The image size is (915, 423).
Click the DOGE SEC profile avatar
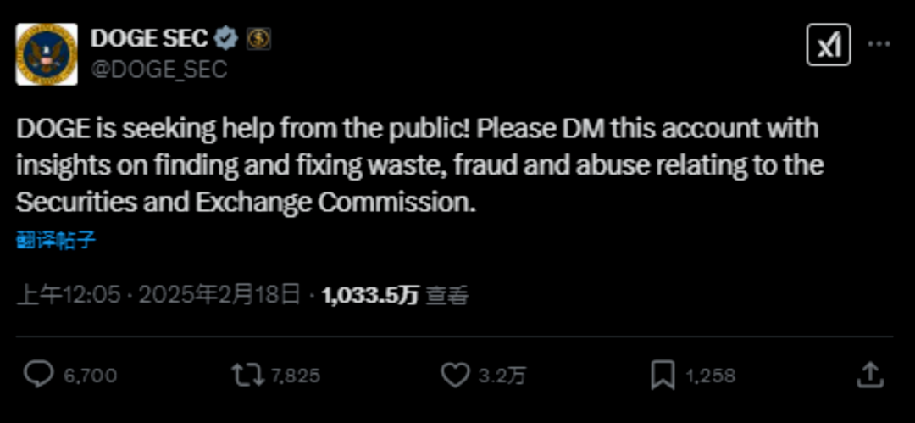tap(47, 53)
